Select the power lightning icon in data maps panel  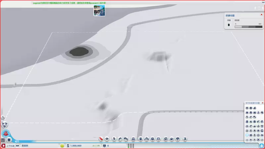[x=247, y=117]
